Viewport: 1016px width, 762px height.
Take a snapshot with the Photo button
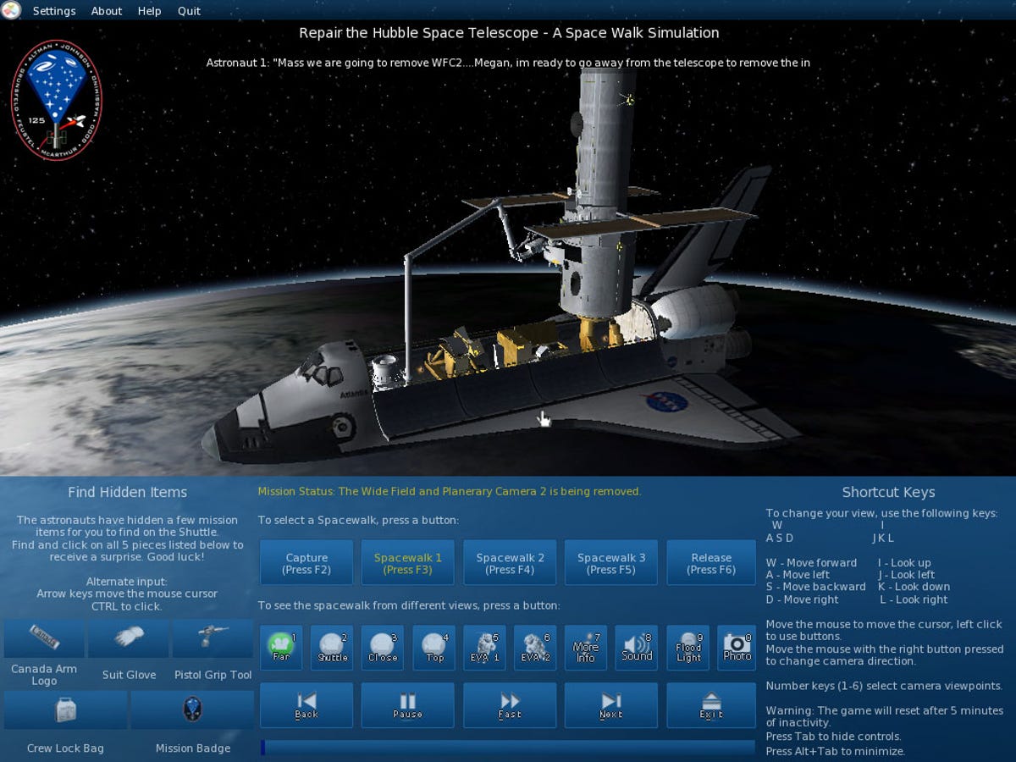tap(737, 648)
